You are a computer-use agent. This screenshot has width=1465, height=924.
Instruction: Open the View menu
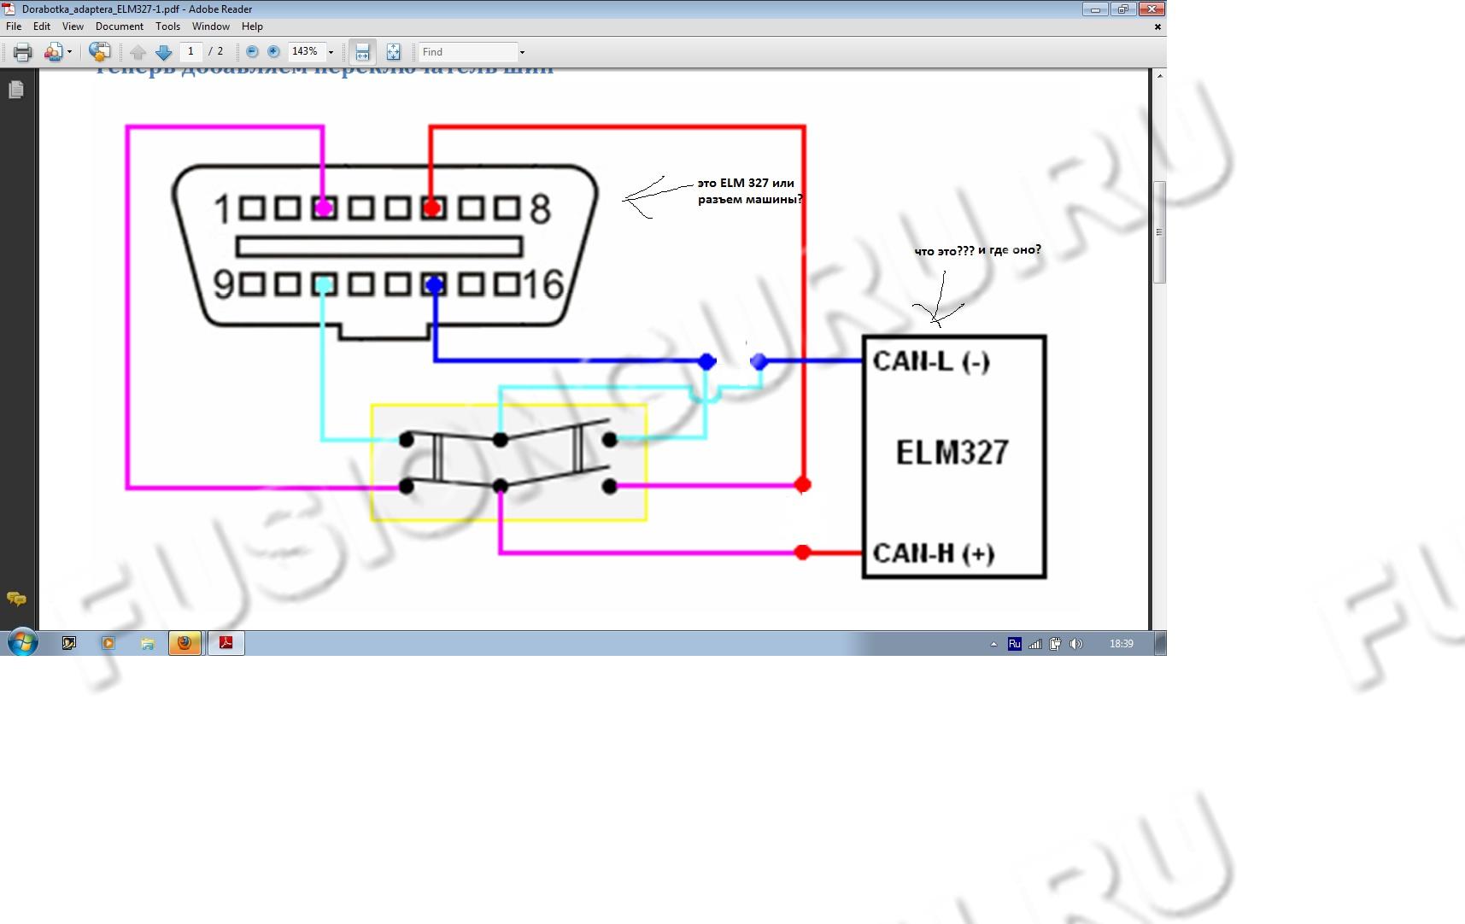coord(73,26)
